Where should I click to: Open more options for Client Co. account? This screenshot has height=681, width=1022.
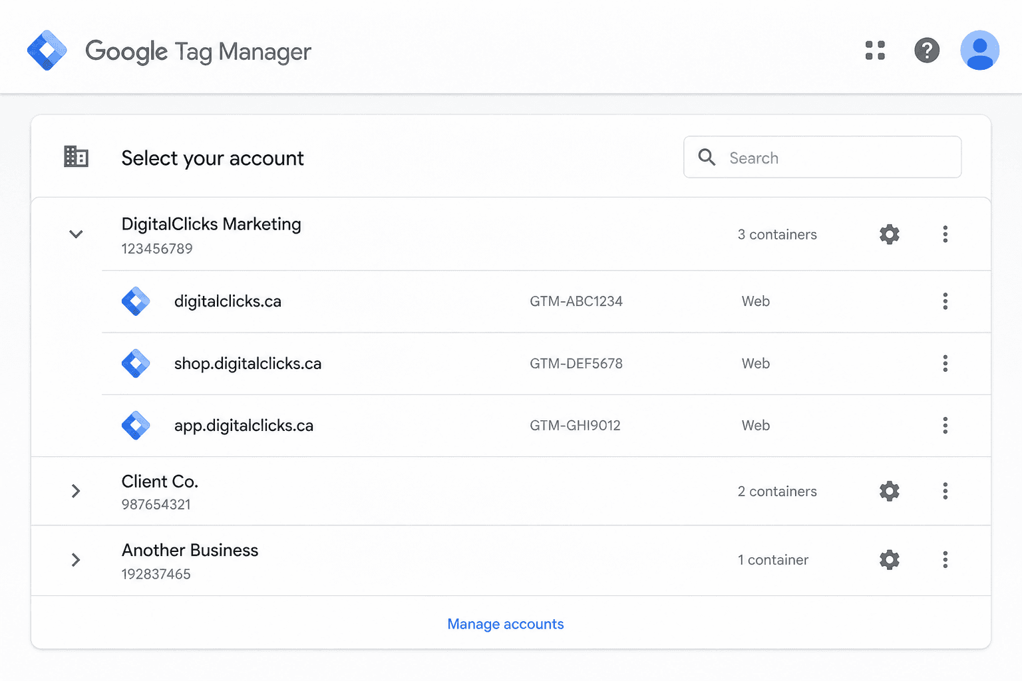point(945,491)
